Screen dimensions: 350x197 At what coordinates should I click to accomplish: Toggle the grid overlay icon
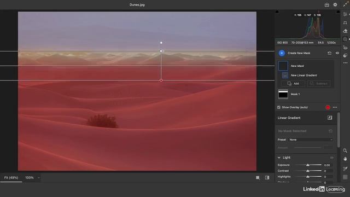tap(345, 177)
